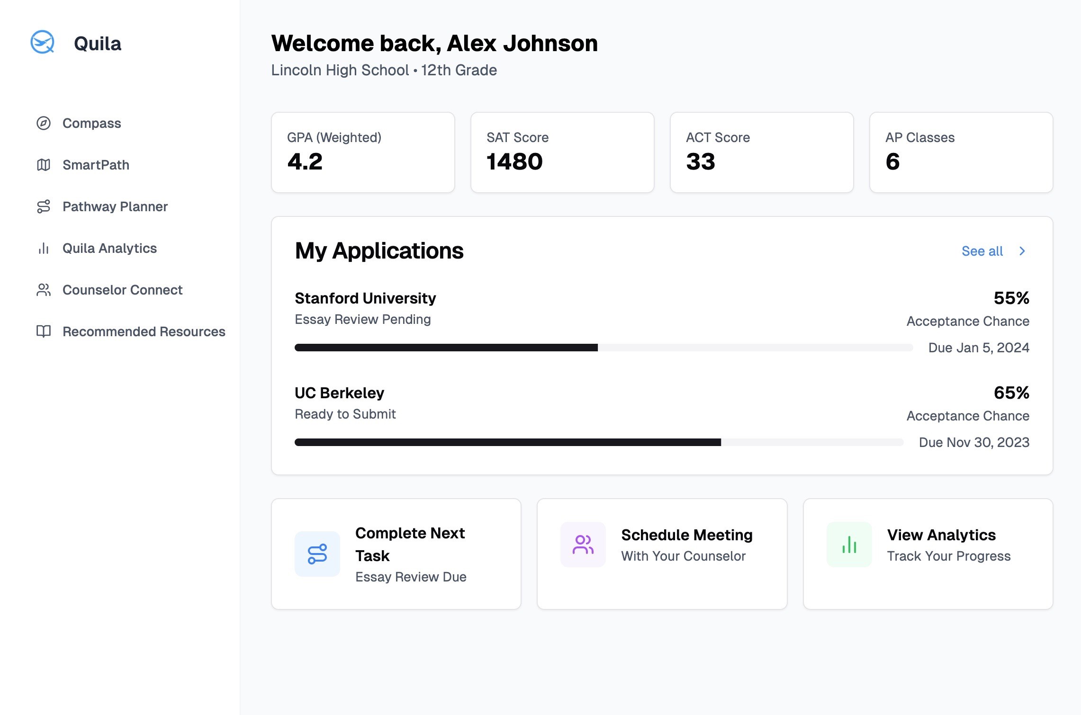
Task: Click the Quila bird logo icon
Action: pyautogui.click(x=43, y=43)
